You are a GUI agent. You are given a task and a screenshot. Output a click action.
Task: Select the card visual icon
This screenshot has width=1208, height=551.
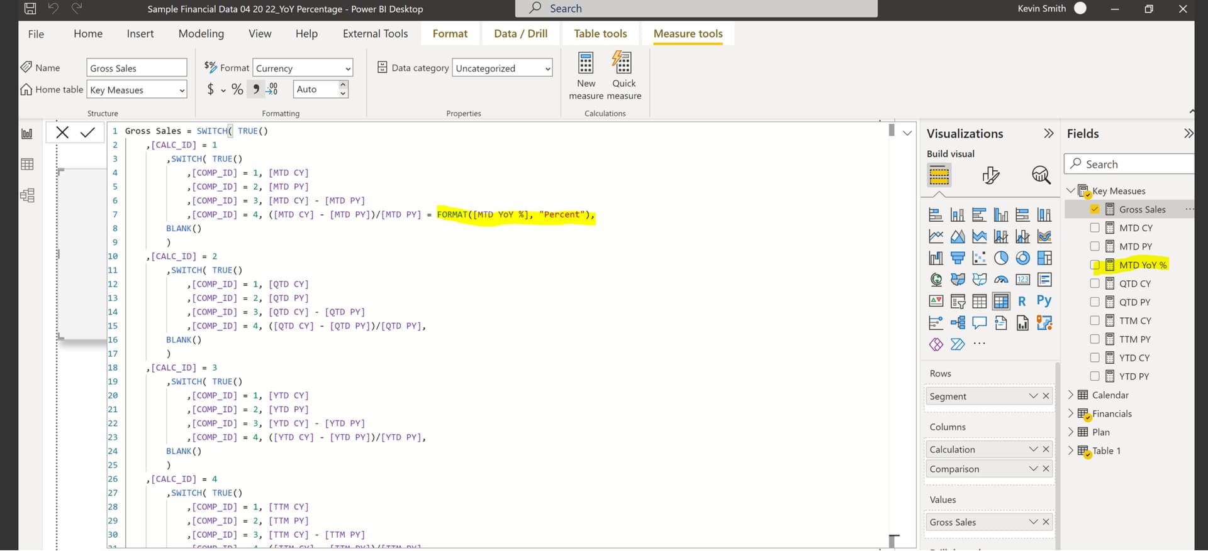(x=1023, y=280)
